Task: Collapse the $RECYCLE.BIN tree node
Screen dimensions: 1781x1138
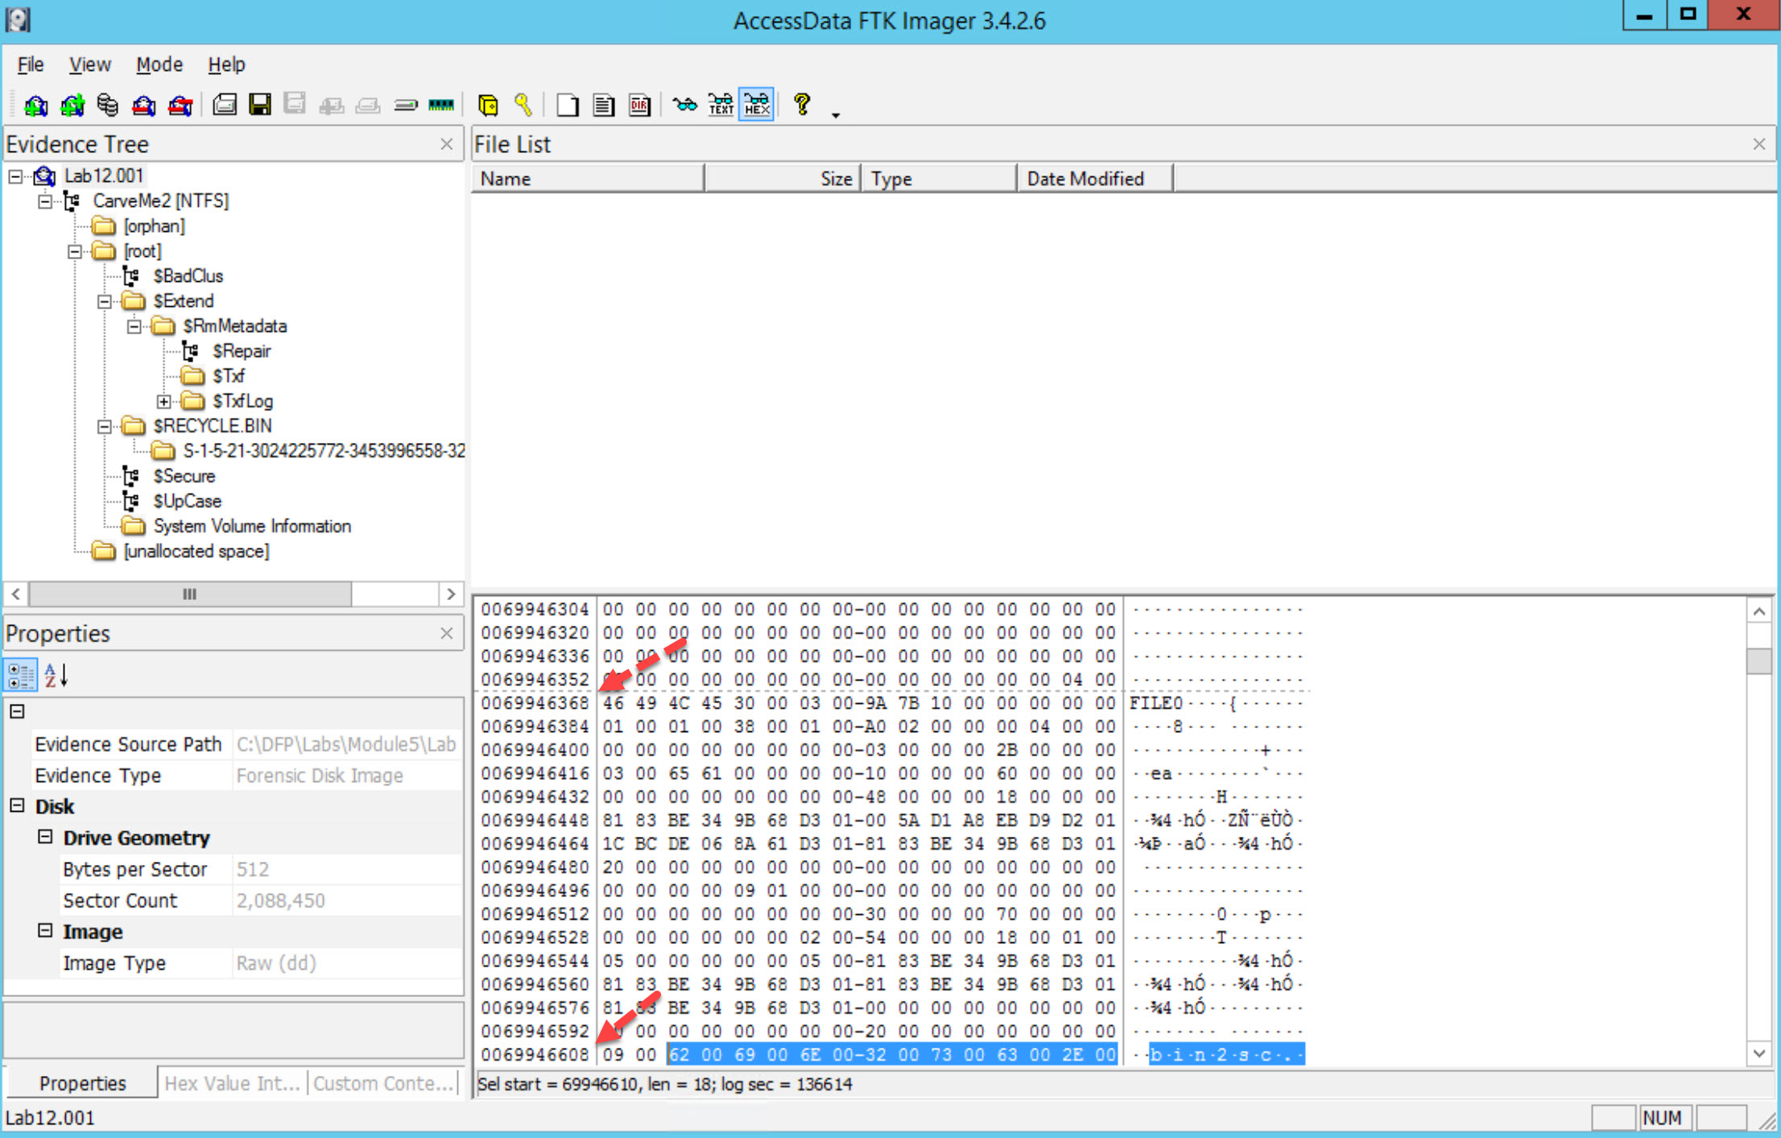Action: click(105, 426)
